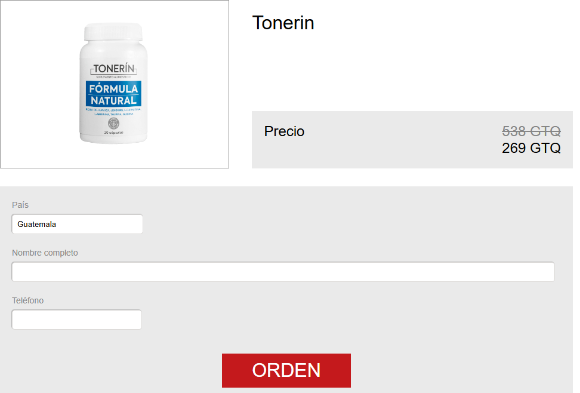This screenshot has height=393, width=580.
Task: Focus the Teléfono input field
Action: point(76,320)
